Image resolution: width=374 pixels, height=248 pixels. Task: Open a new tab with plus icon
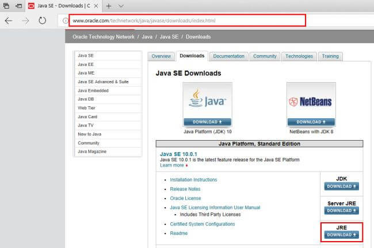pyautogui.click(x=109, y=6)
